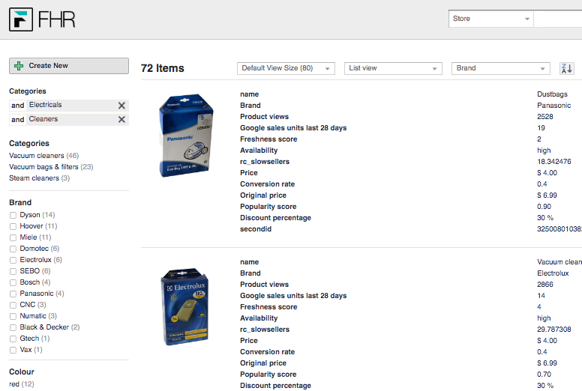
Task: Click the 2866 product views value
Action: (x=545, y=285)
